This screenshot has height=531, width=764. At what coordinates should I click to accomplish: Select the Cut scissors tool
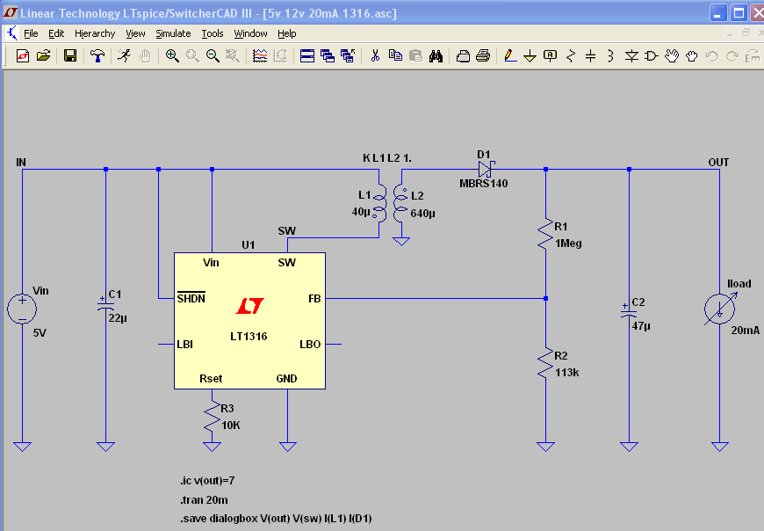click(x=375, y=56)
